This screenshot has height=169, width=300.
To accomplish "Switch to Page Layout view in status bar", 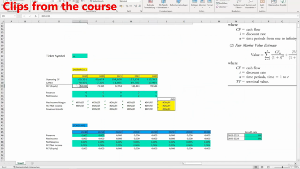I will pyautogui.click(x=262, y=167).
